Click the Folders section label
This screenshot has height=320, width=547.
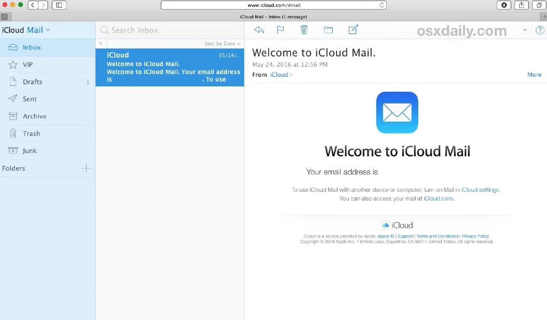point(13,168)
